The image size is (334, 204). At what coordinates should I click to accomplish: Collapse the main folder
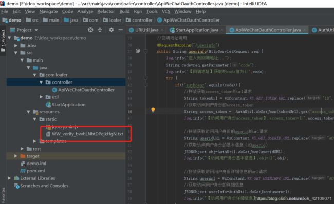[x=22, y=60]
